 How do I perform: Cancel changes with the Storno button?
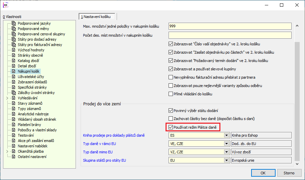(x=289, y=173)
